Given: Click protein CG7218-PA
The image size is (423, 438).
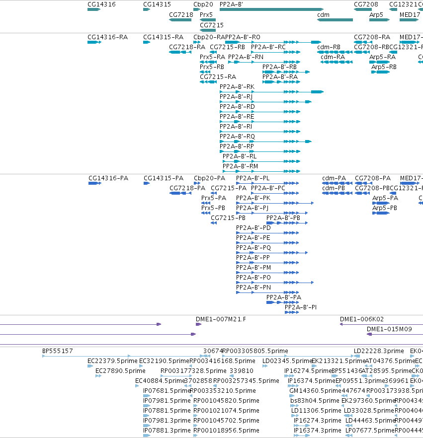Looking at the screenshot, I should tap(180, 193).
